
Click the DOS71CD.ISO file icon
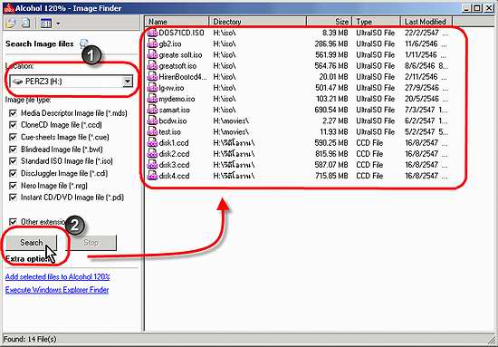point(152,33)
